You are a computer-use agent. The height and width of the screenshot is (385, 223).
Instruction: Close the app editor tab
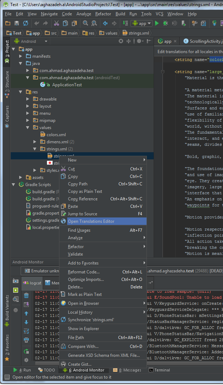[175, 41]
